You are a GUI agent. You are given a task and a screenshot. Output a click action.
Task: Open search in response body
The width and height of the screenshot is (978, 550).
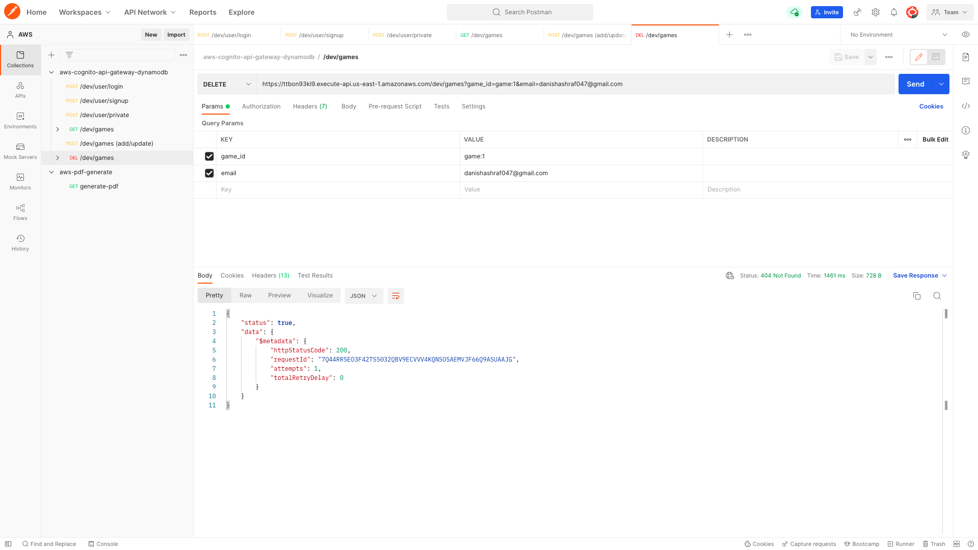pyautogui.click(x=937, y=296)
